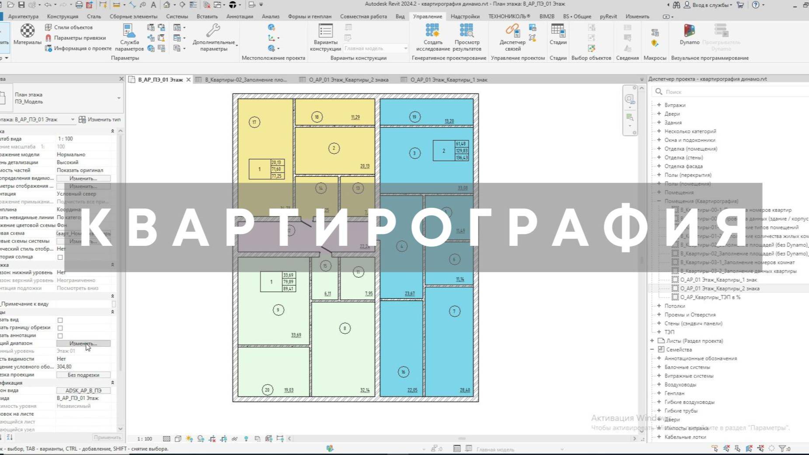Screen dimensions: 809x455
Task: Click Изменить тип (Edit Type) button
Action: [x=100, y=119]
